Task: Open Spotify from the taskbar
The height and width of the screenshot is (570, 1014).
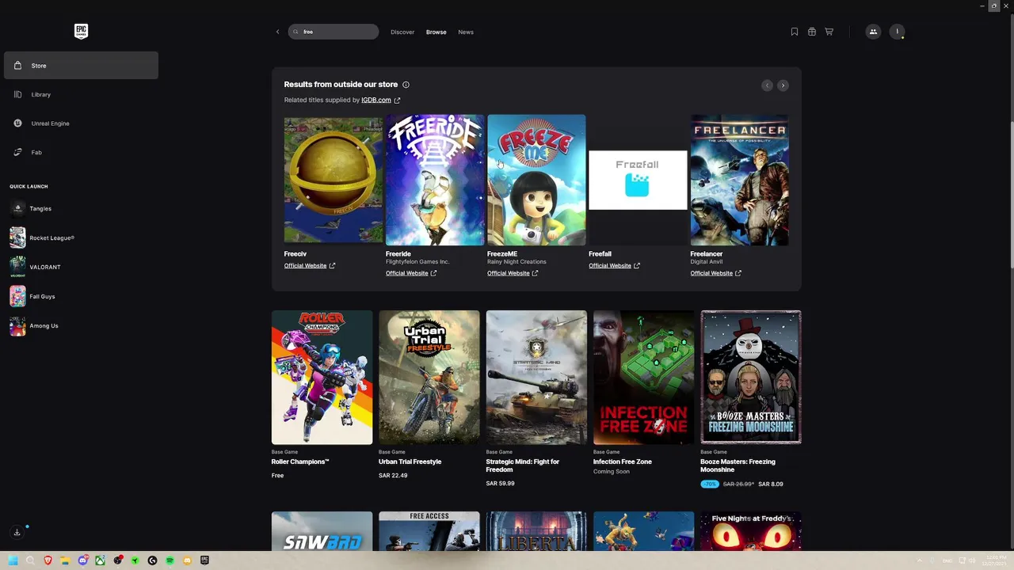Action: tap(170, 560)
